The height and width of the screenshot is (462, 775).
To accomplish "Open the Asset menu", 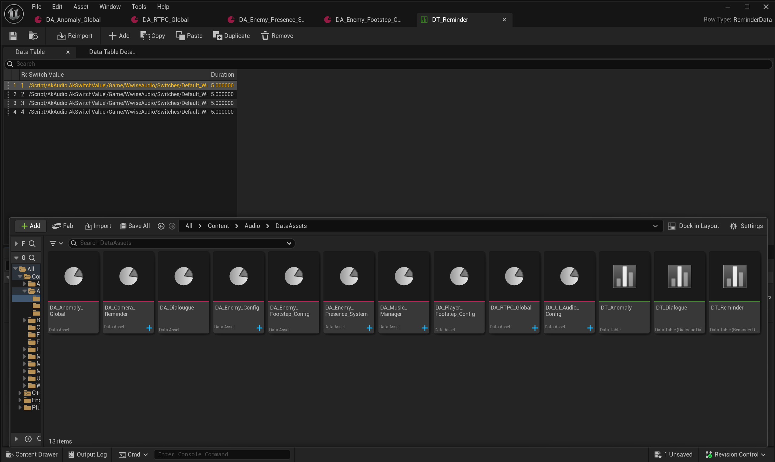I will coord(81,7).
